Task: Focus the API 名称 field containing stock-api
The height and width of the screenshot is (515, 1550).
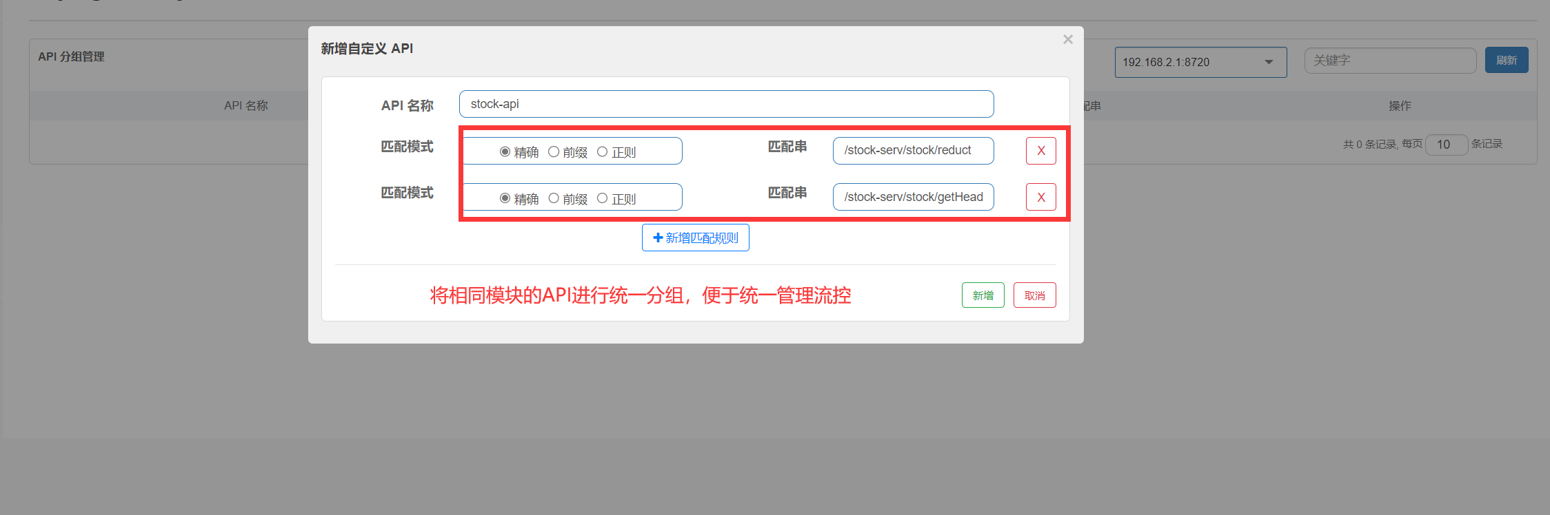Action: coord(726,104)
